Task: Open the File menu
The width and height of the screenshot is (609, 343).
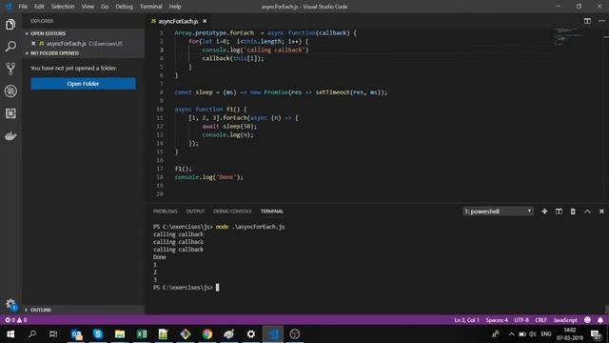Action: coord(23,7)
